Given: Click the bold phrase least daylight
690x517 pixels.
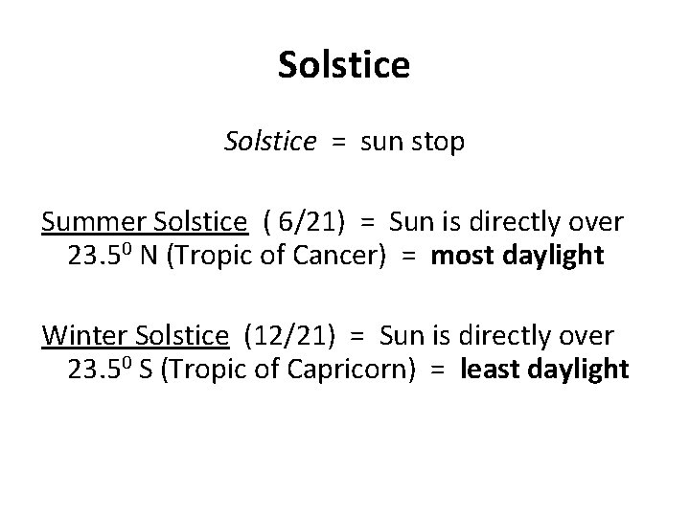Looking at the screenshot, I should [x=544, y=370].
